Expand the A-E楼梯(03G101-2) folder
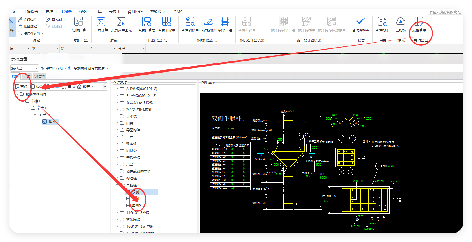 (117, 89)
